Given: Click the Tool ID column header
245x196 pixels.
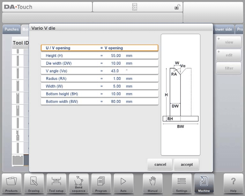Looking at the screenshot, I should click(x=21, y=43).
